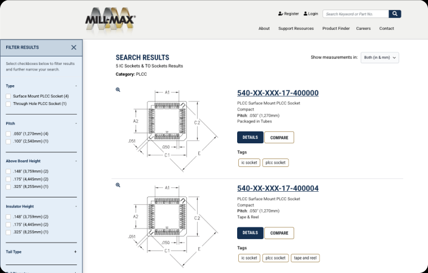The width and height of the screenshot is (428, 273).
Task: Close the Filter Results panel
Action: click(74, 47)
